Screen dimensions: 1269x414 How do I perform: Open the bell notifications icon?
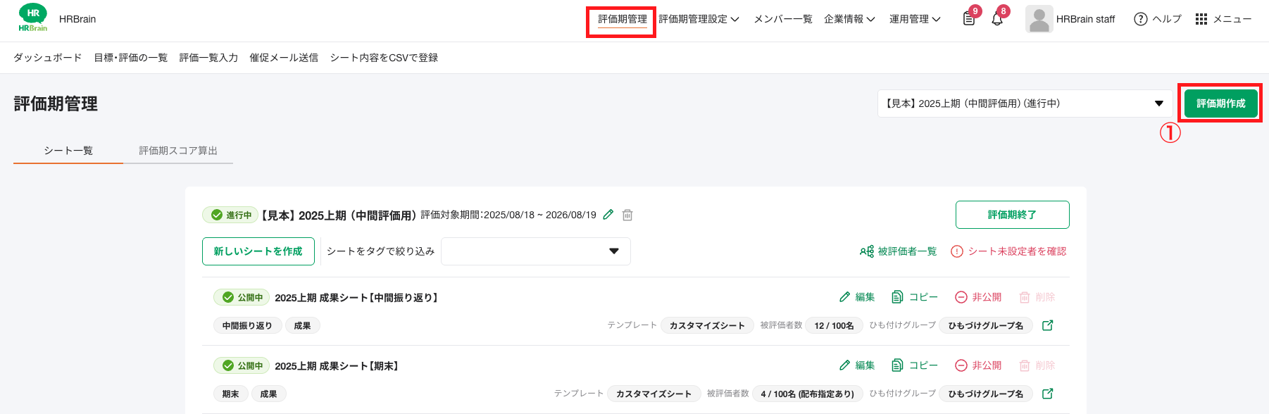coord(997,19)
